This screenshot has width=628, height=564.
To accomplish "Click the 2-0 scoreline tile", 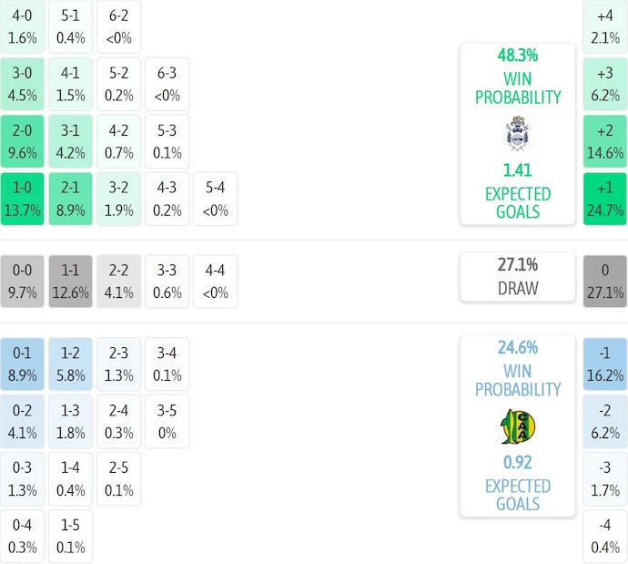I will (23, 141).
